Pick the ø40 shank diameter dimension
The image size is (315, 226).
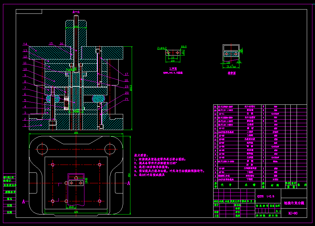pyautogui.click(x=76, y=27)
